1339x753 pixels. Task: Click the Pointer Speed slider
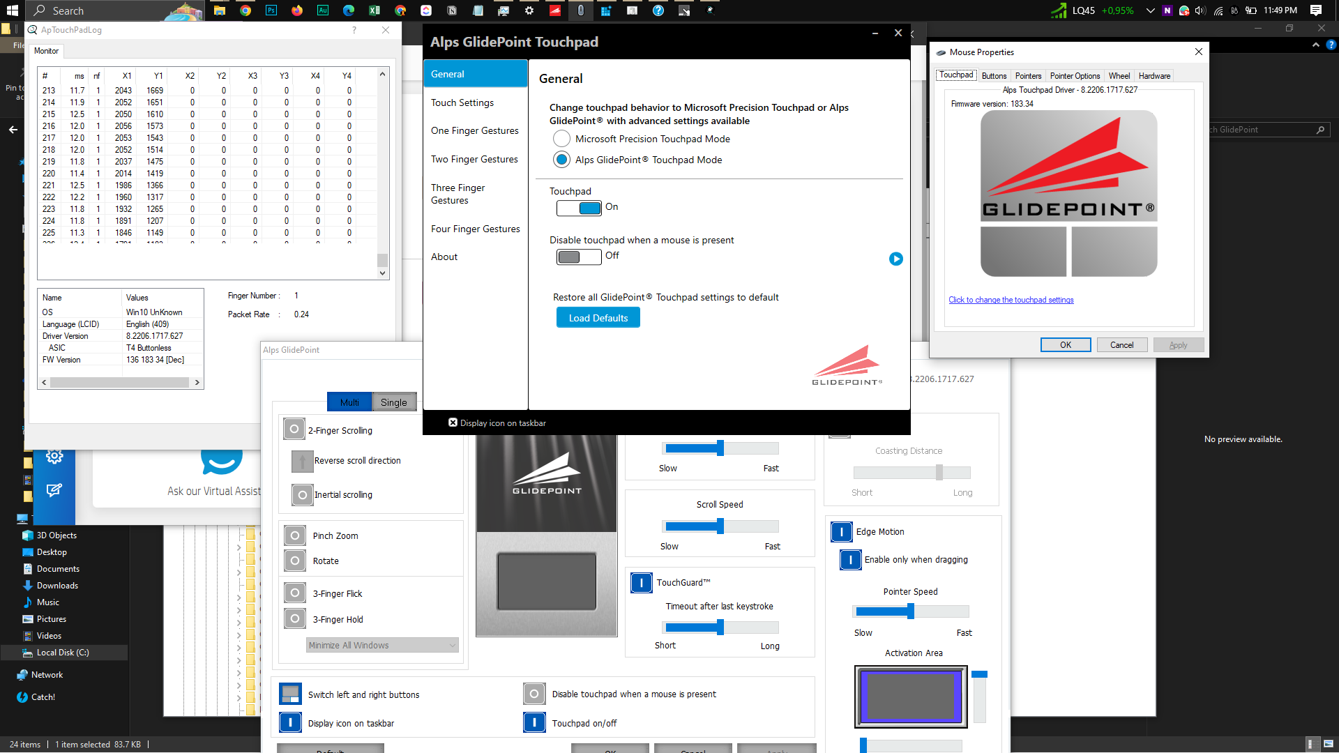pos(911,611)
